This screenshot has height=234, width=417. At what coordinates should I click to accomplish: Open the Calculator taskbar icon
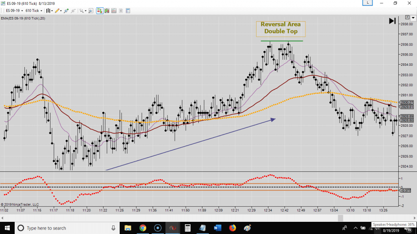[187, 228]
